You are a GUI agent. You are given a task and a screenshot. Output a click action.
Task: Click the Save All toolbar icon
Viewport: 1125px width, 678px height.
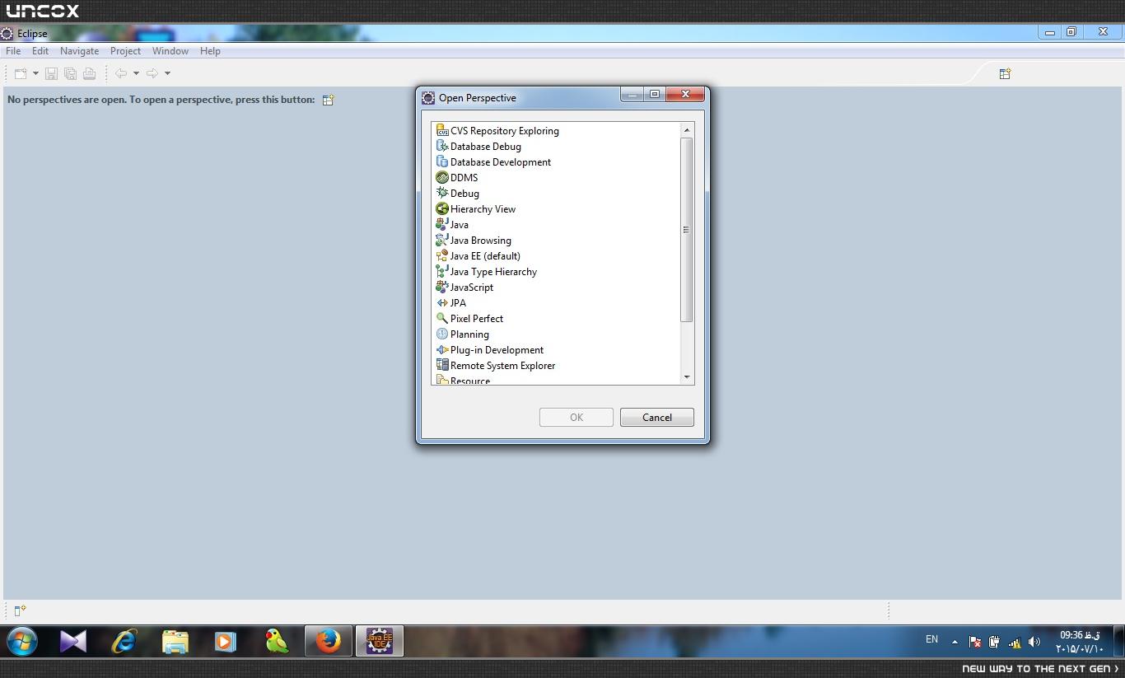coord(71,73)
